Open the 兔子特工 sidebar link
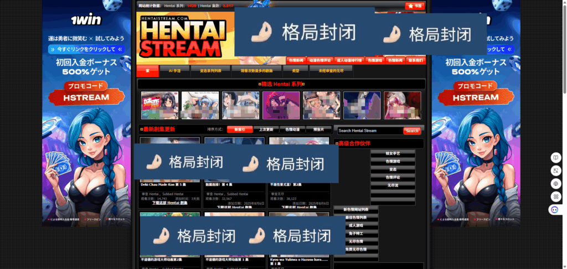This screenshot has height=269, width=567. (356, 233)
